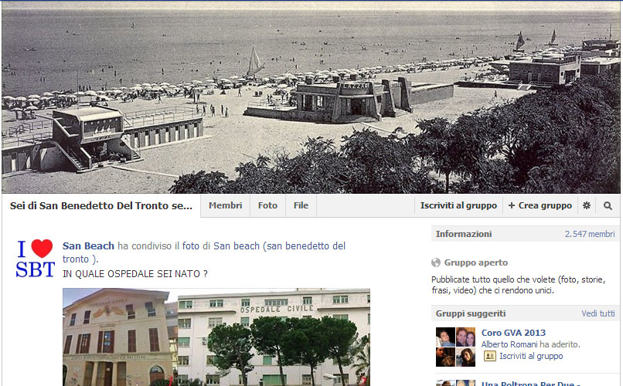Select the File tab
Image resolution: width=623 pixels, height=386 pixels.
301,205
